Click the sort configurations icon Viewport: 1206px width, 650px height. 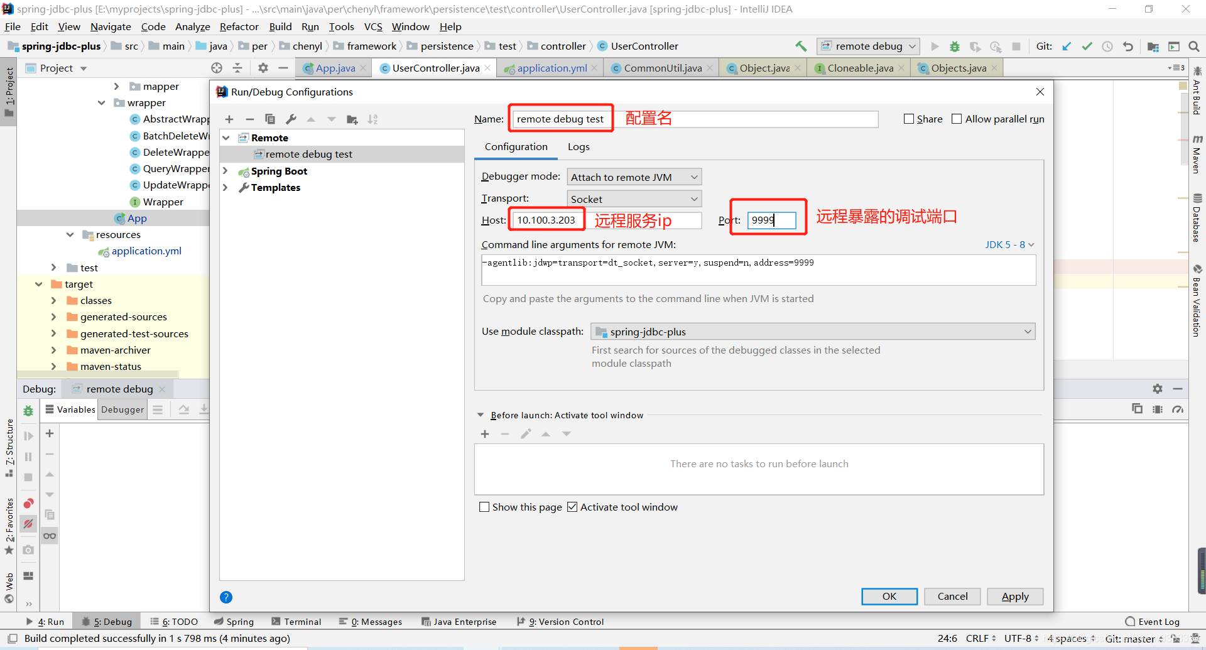coord(372,119)
